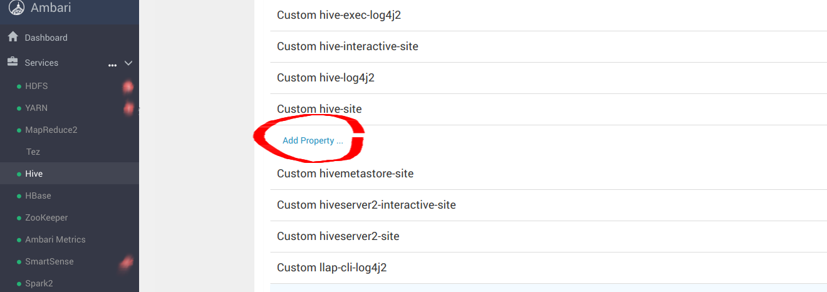Go to the MapReduce2 service
Screen dimensions: 827x292
click(x=51, y=130)
